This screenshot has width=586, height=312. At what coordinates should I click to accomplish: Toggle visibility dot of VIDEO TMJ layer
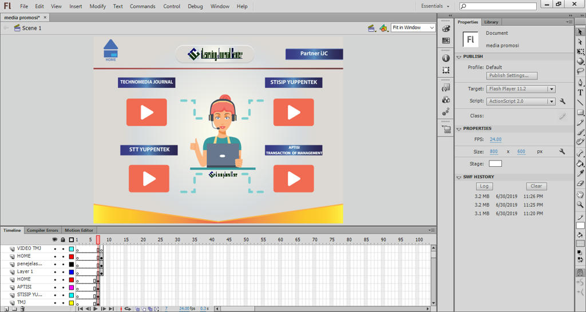tap(55, 249)
